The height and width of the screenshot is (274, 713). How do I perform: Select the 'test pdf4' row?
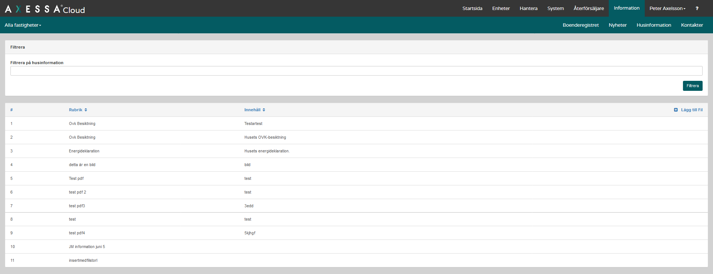[x=356, y=233]
